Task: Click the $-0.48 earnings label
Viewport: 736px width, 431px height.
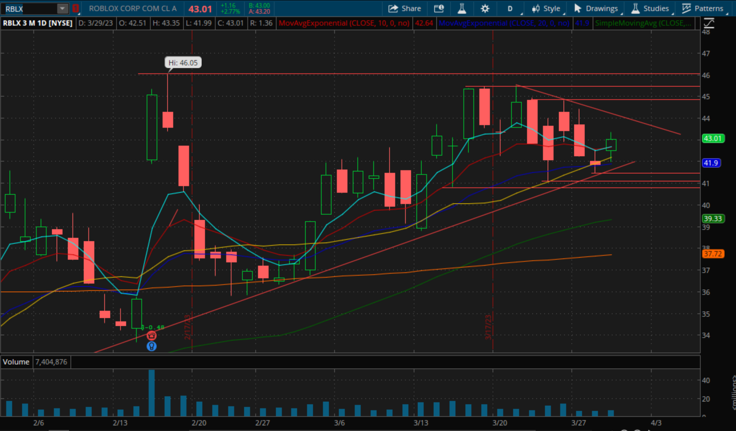Action: 153,328
